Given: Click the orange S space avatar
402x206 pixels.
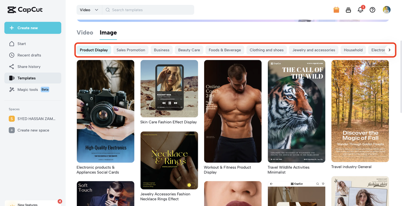Looking at the screenshot, I should (12, 119).
